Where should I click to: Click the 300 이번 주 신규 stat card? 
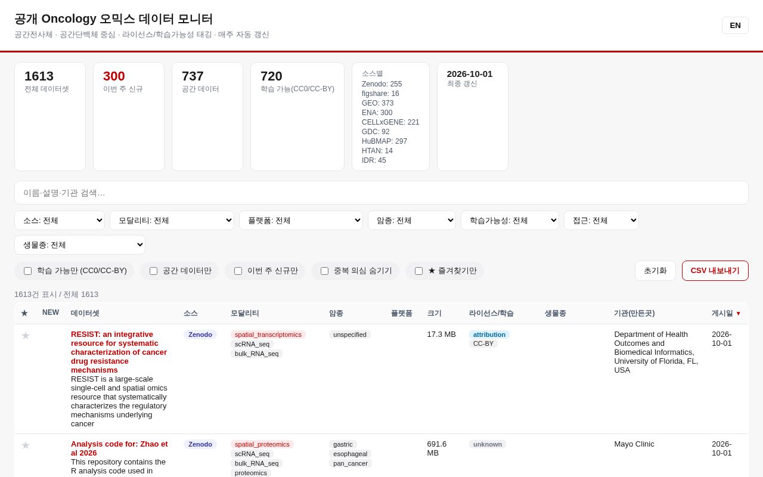(129, 117)
